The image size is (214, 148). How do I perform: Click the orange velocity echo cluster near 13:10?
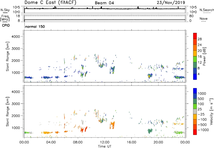click(x=112, y=125)
